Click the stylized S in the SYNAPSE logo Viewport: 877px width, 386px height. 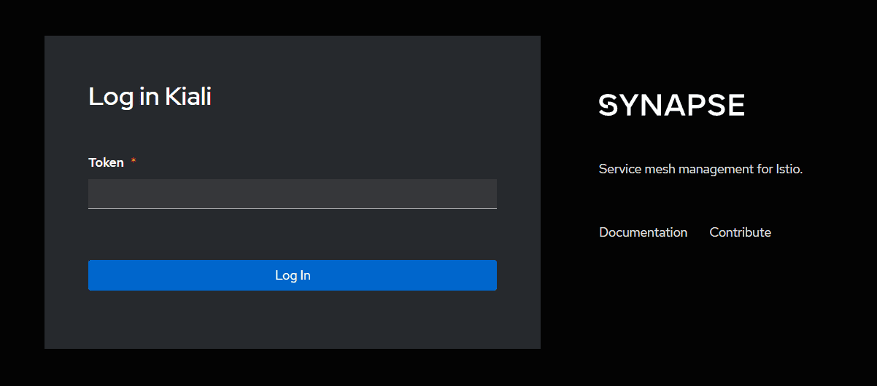click(x=609, y=105)
